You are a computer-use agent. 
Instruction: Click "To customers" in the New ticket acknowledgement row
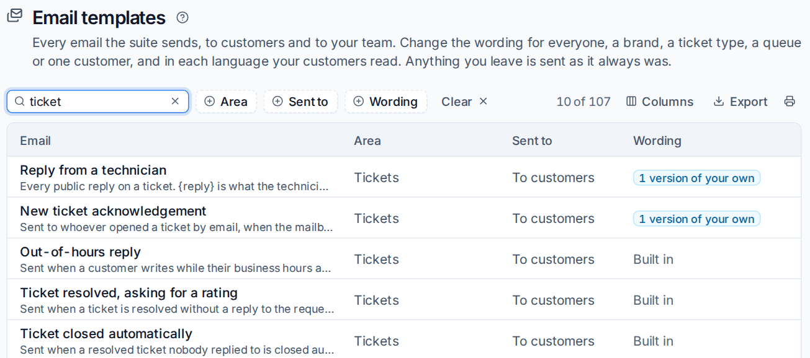[553, 219]
